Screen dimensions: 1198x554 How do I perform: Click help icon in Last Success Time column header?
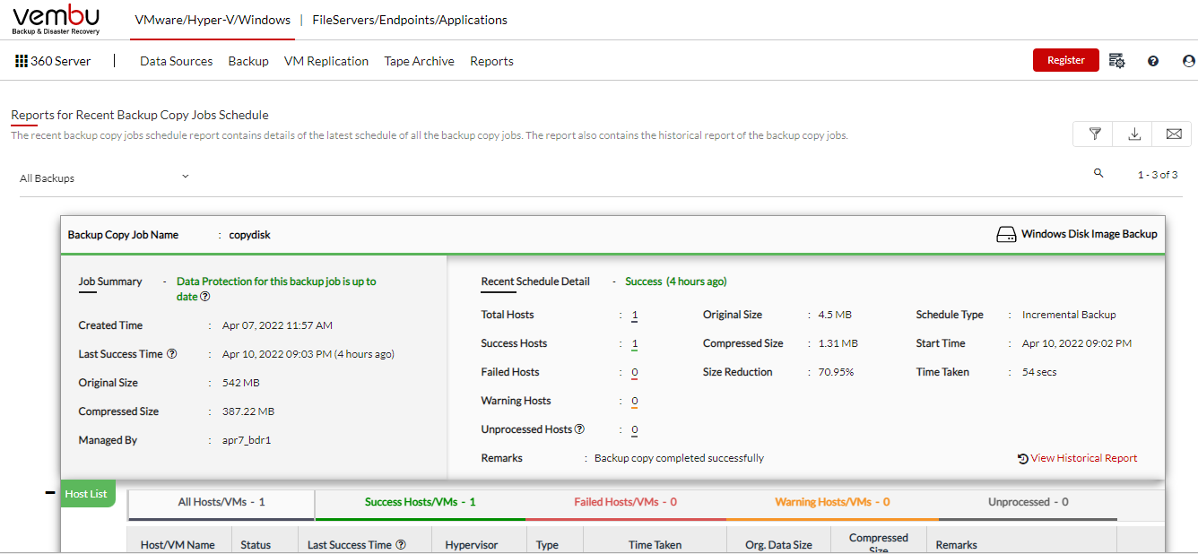(401, 544)
